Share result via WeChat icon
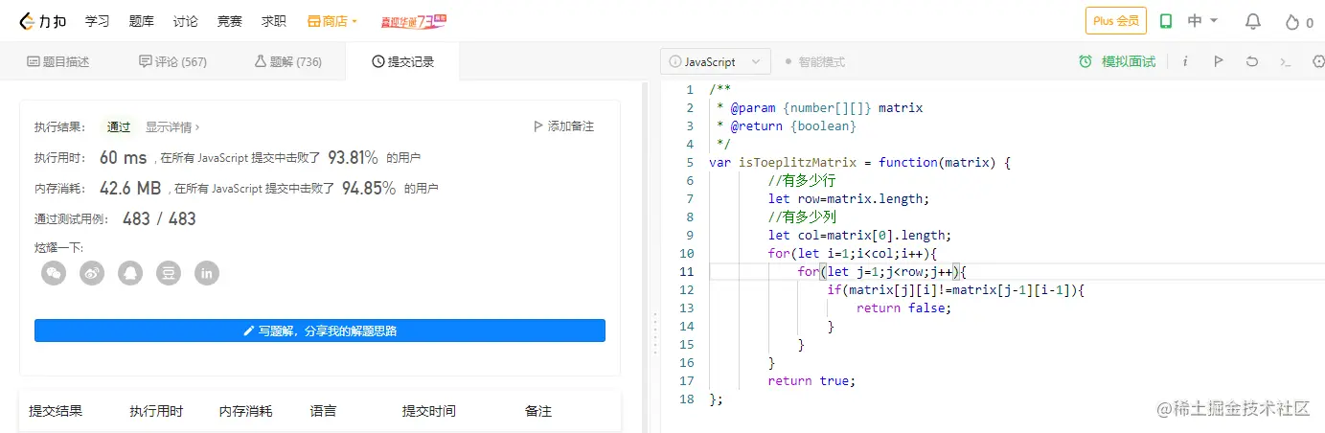Viewport: 1325px width, 433px height. pyautogui.click(x=54, y=273)
